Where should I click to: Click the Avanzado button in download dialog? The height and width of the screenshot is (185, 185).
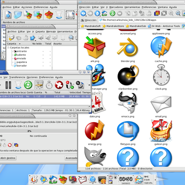pos(71,158)
